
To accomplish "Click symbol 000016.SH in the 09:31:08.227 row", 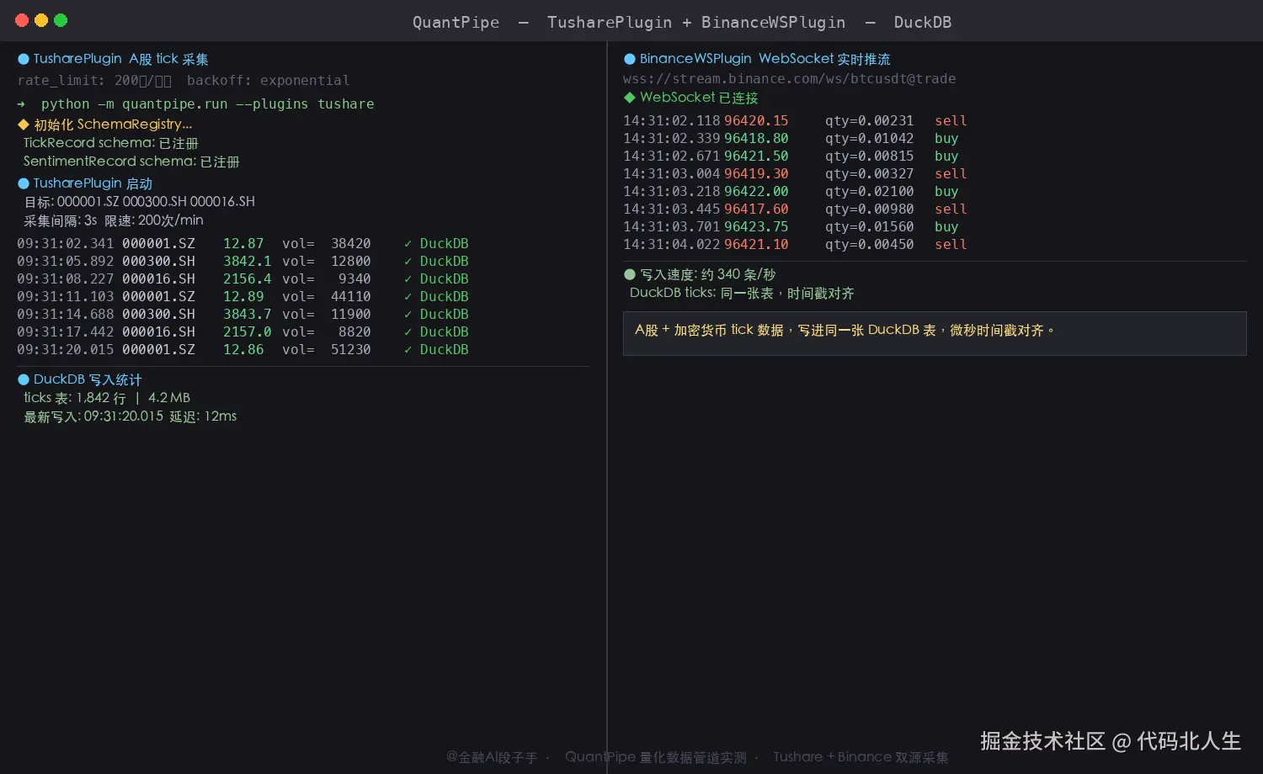I will pyautogui.click(x=158, y=279).
